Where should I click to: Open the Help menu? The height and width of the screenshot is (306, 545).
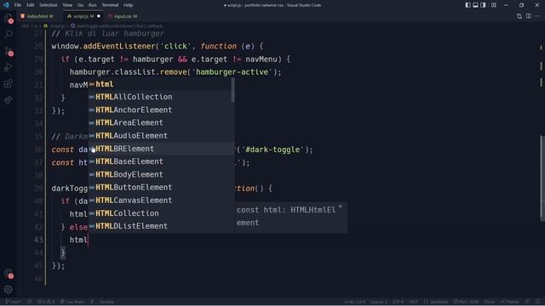coord(129,5)
